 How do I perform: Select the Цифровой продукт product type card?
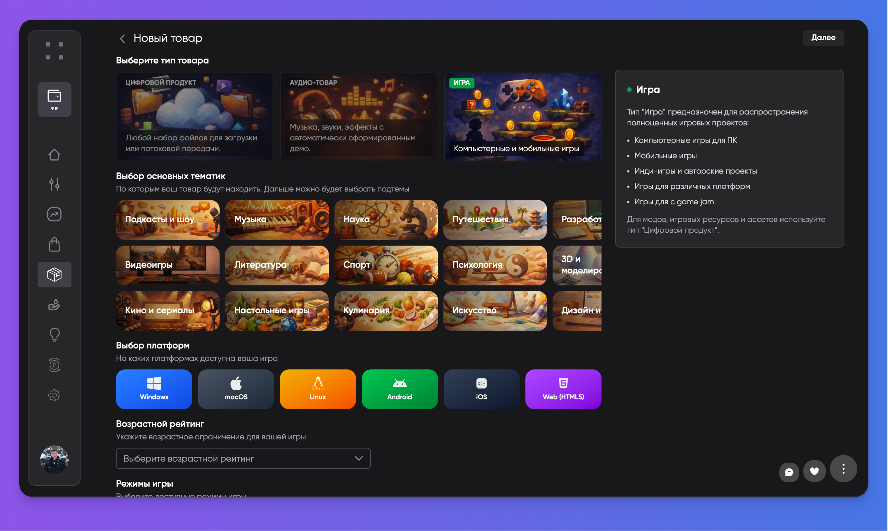pyautogui.click(x=195, y=117)
